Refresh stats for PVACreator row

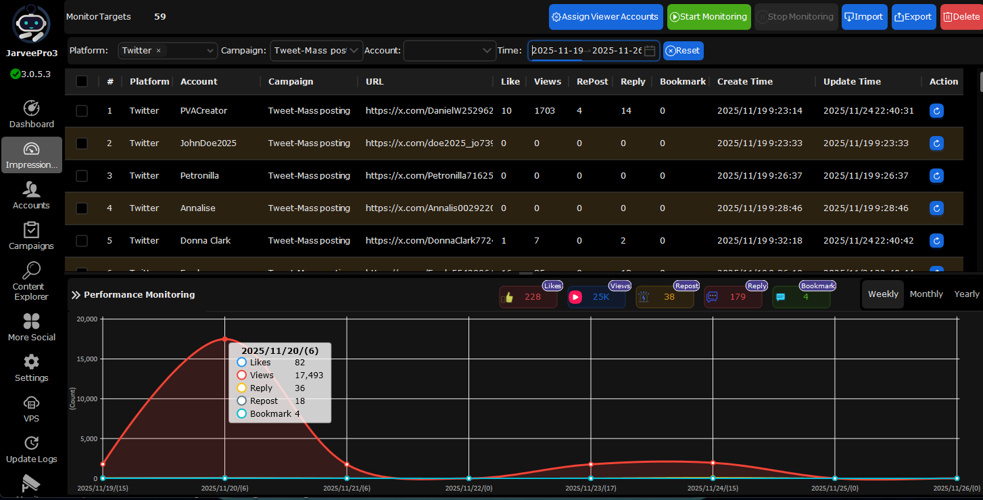(x=936, y=111)
